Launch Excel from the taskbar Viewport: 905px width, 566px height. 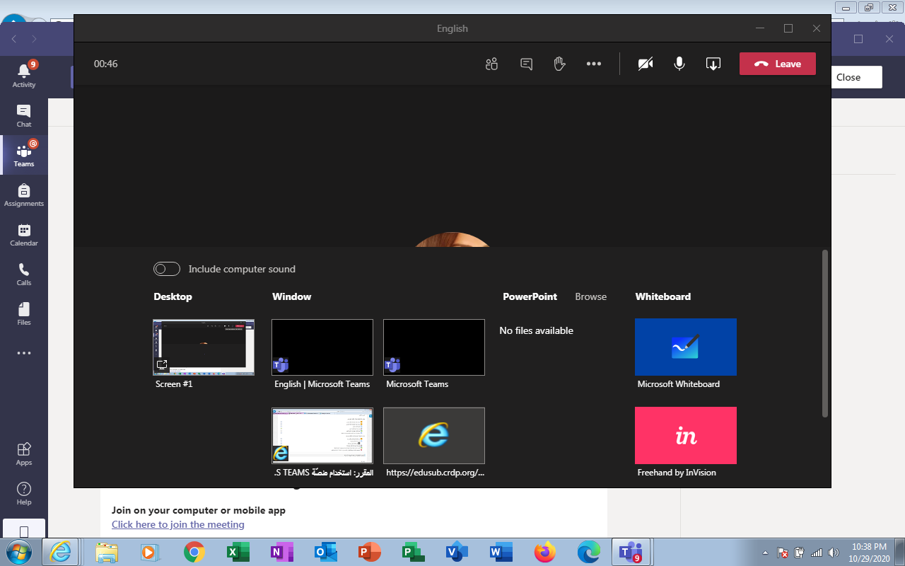(238, 552)
